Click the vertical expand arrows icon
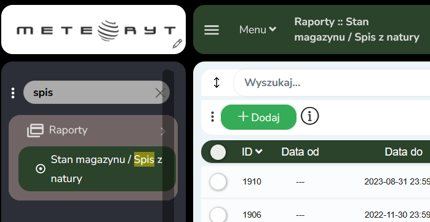The width and height of the screenshot is (430, 222). click(217, 82)
